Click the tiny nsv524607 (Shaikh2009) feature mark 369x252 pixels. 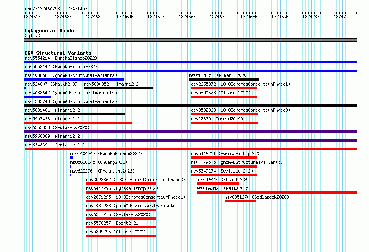click(x=25, y=88)
